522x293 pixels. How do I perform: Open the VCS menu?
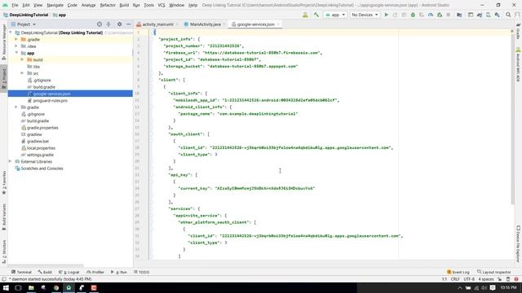(161, 6)
